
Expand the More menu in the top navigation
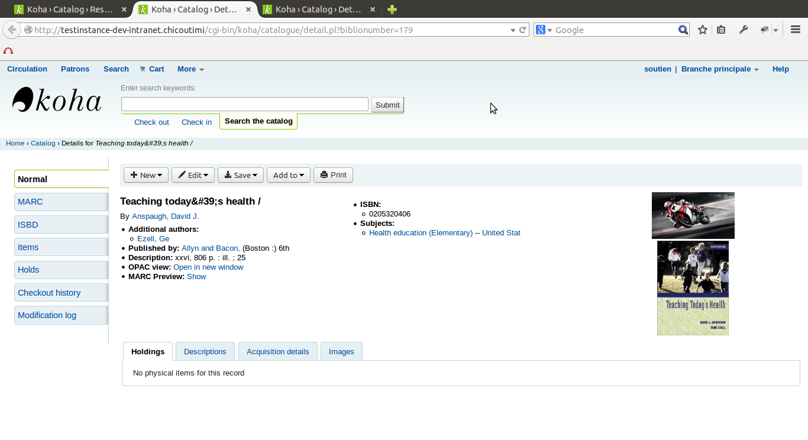tap(190, 69)
